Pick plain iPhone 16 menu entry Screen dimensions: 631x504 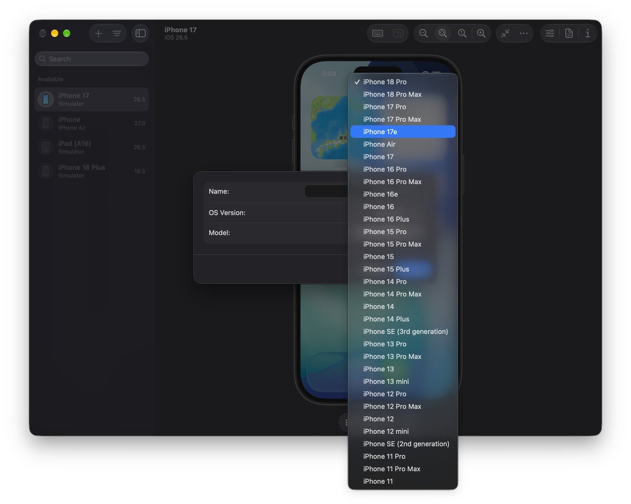pyautogui.click(x=403, y=207)
